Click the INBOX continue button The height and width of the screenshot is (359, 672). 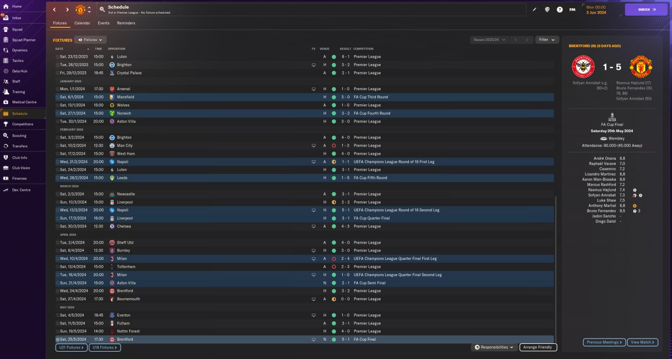(x=646, y=9)
